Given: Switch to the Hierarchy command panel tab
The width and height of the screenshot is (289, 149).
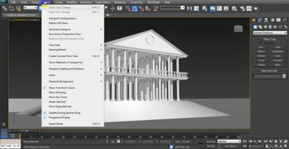Looking at the screenshot, I should click(x=266, y=20).
